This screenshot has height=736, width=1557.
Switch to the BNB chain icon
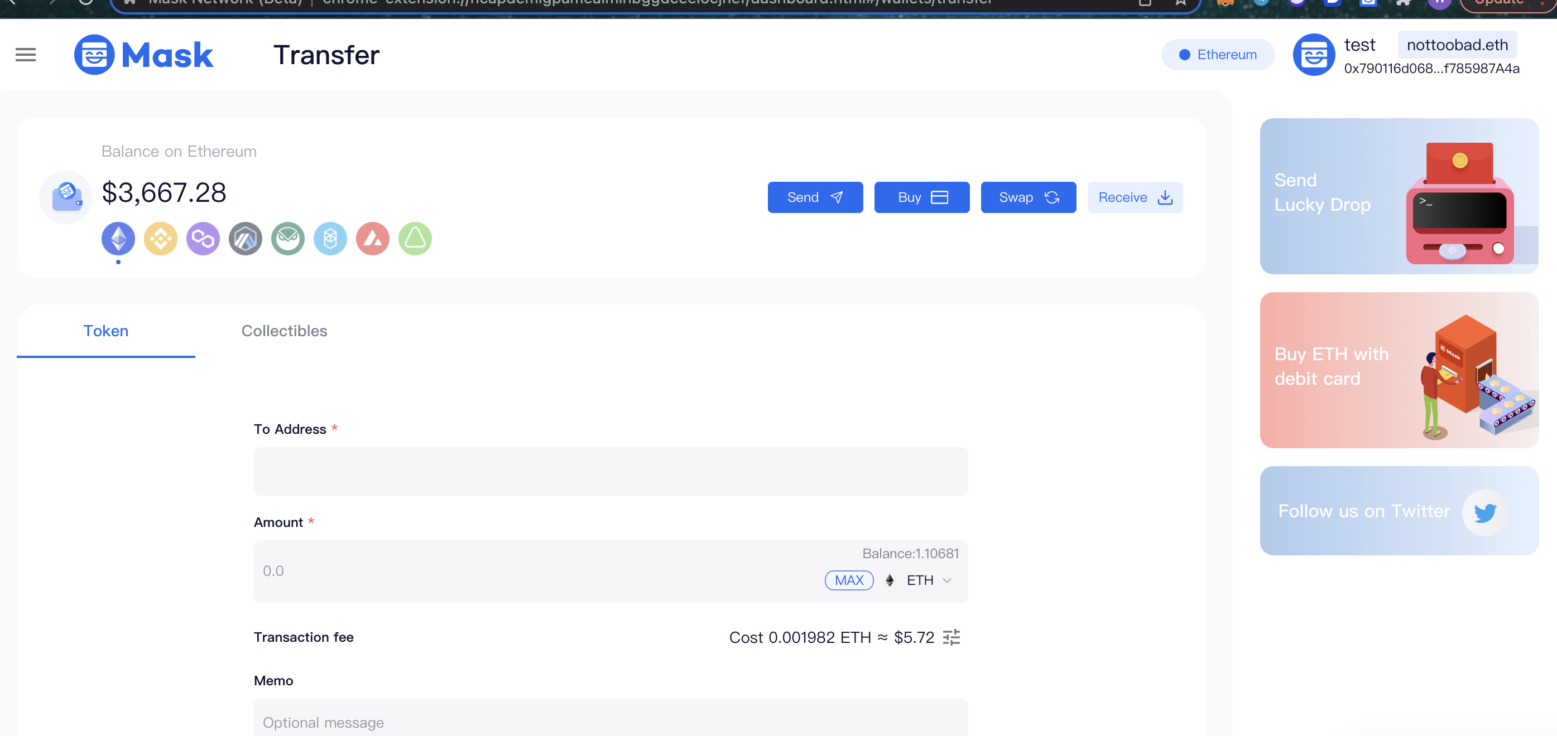pyautogui.click(x=160, y=239)
